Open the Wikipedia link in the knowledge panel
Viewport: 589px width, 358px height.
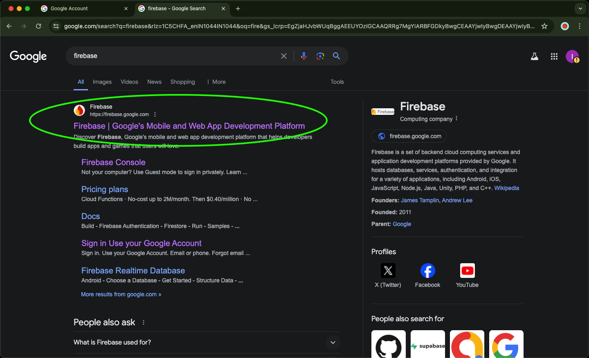tap(506, 188)
